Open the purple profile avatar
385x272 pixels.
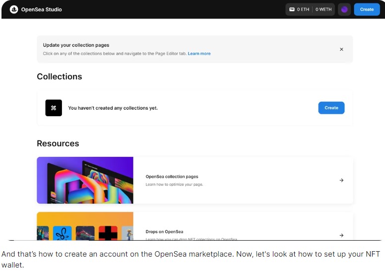pos(344,9)
